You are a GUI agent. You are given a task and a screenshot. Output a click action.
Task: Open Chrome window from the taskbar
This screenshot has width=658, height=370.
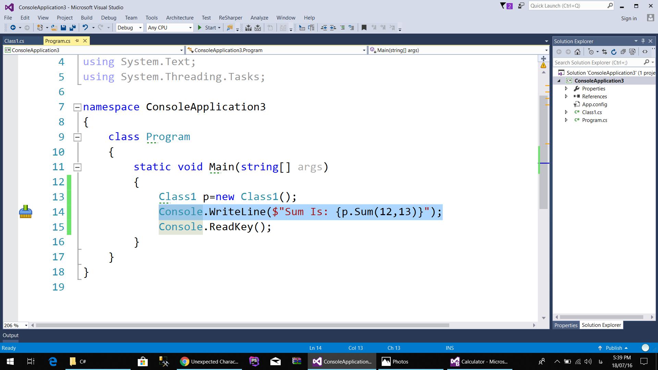[x=209, y=361]
